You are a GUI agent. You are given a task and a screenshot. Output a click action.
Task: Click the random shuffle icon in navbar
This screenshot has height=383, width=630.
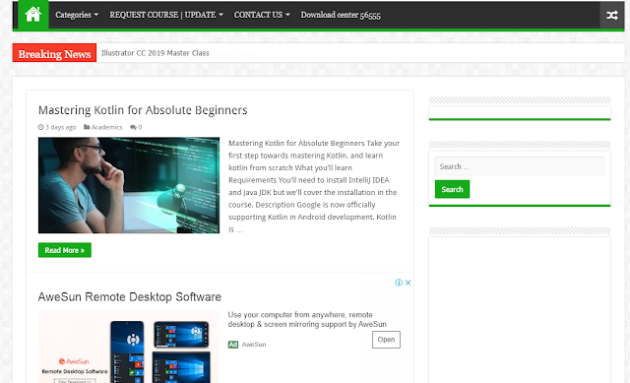[x=612, y=16]
